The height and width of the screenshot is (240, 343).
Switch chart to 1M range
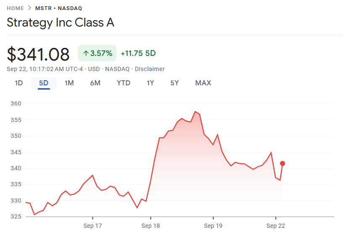click(69, 83)
